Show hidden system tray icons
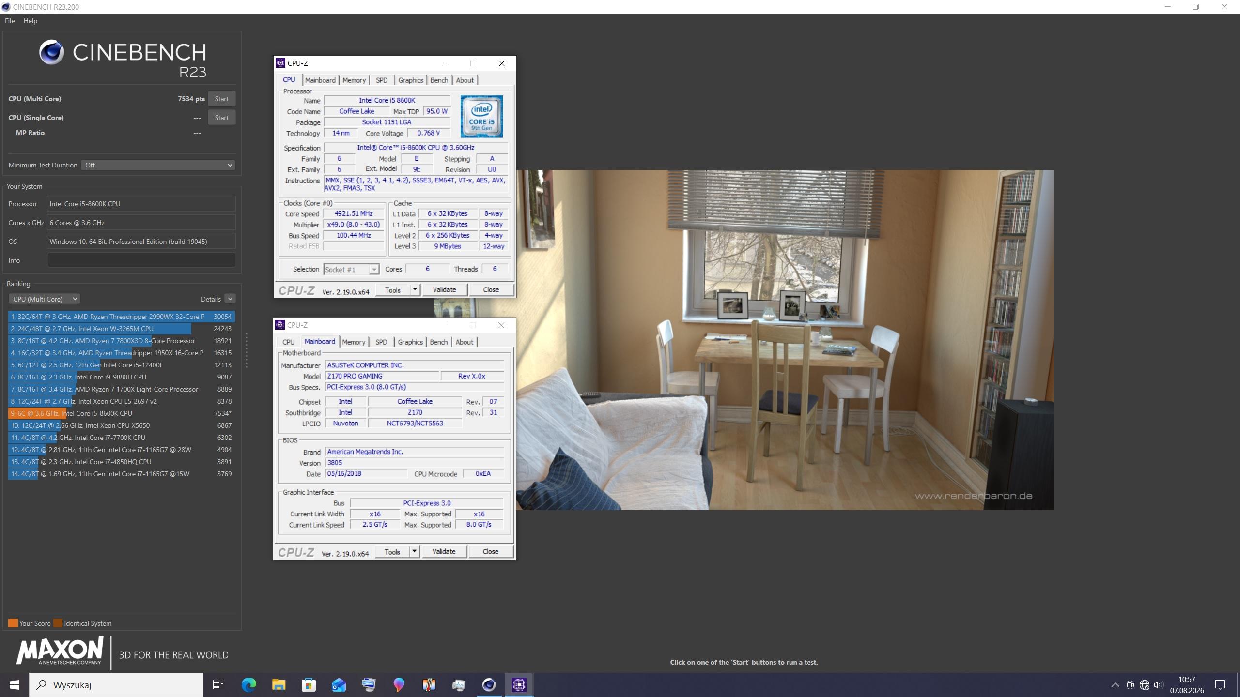This screenshot has height=697, width=1240. (x=1115, y=685)
